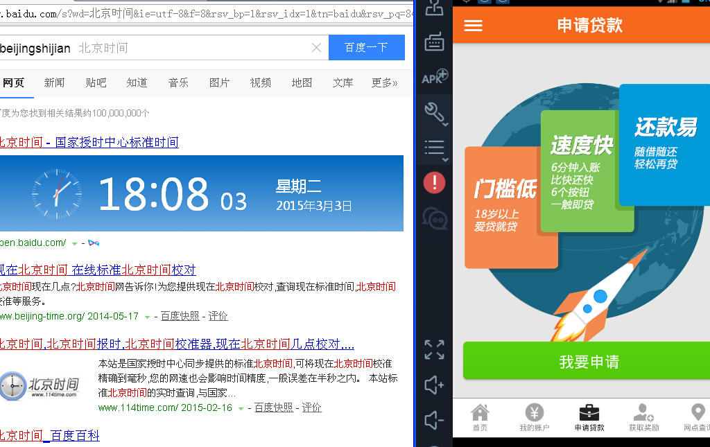Viewport: 710px width, 447px height.
Task: Click the 百度一下 search button
Action: (x=366, y=48)
